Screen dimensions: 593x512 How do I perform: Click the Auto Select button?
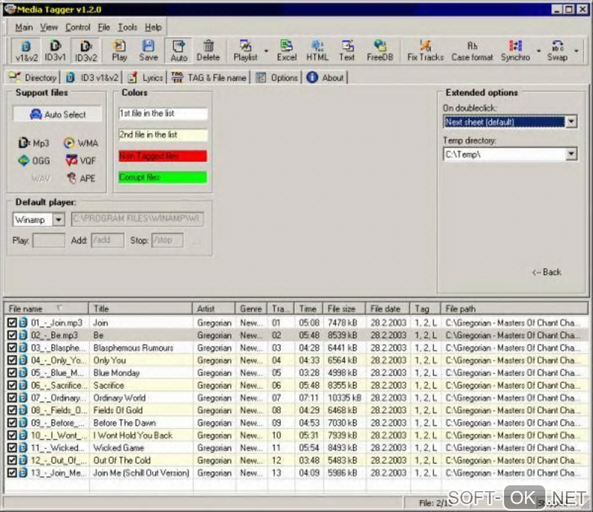pos(58,114)
